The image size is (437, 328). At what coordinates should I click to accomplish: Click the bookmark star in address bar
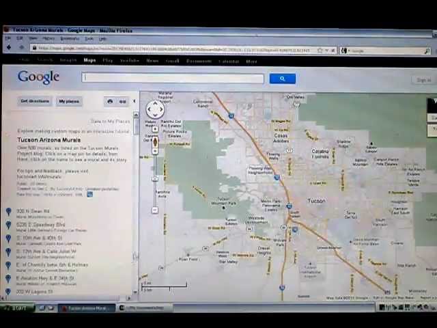[320, 51]
